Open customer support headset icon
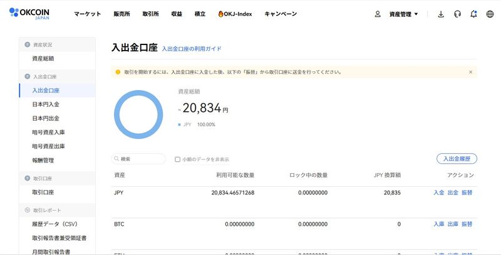The image size is (501, 255). [x=457, y=14]
